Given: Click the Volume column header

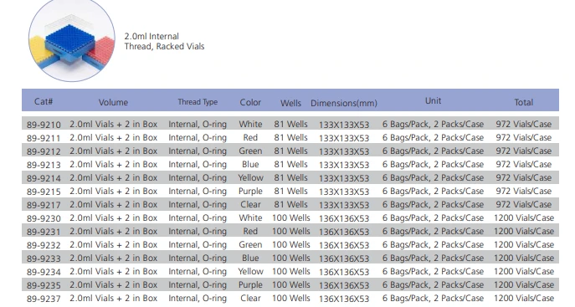Looking at the screenshot, I should point(113,102).
